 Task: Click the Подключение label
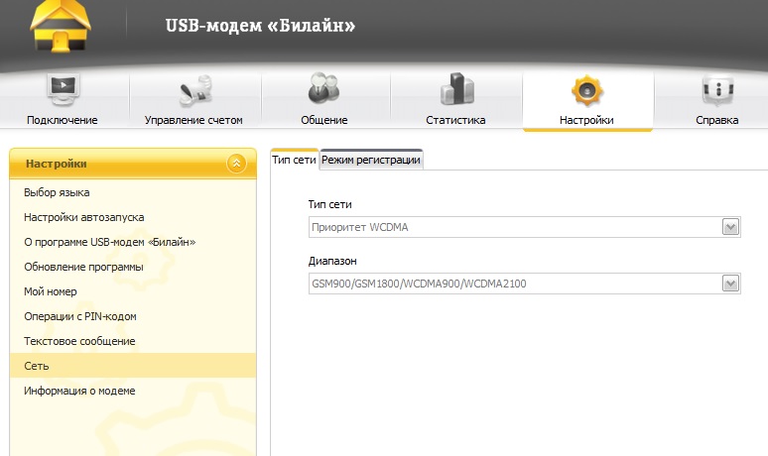[63, 120]
